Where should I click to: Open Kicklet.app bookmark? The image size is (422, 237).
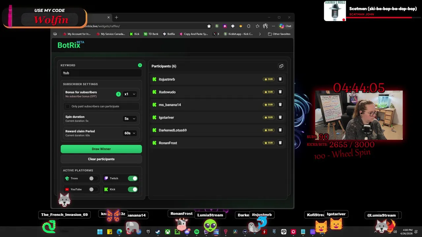(x=238, y=34)
